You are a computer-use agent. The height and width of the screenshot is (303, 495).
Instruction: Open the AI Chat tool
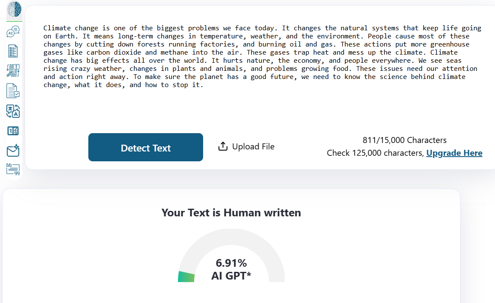coord(13,31)
